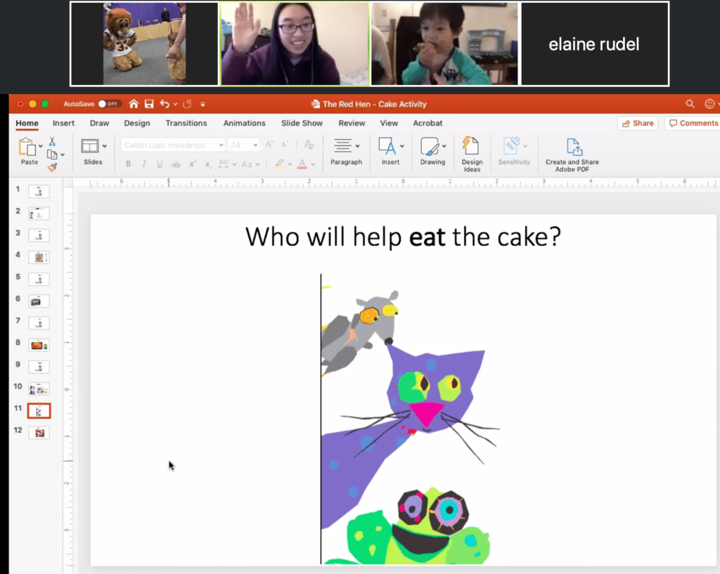The image size is (720, 574).
Task: Click the Cut scissors icon
Action: click(52, 142)
